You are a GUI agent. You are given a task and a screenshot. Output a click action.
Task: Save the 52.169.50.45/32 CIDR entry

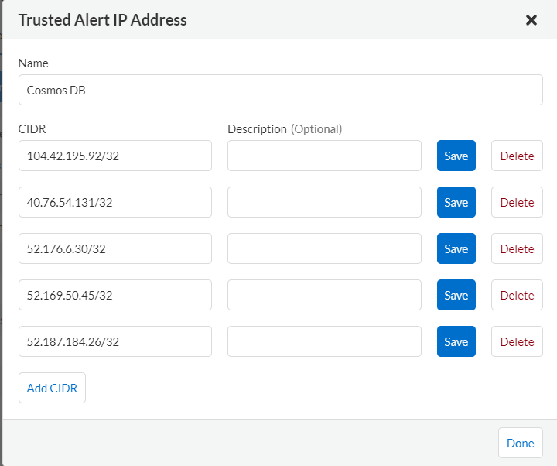point(456,295)
